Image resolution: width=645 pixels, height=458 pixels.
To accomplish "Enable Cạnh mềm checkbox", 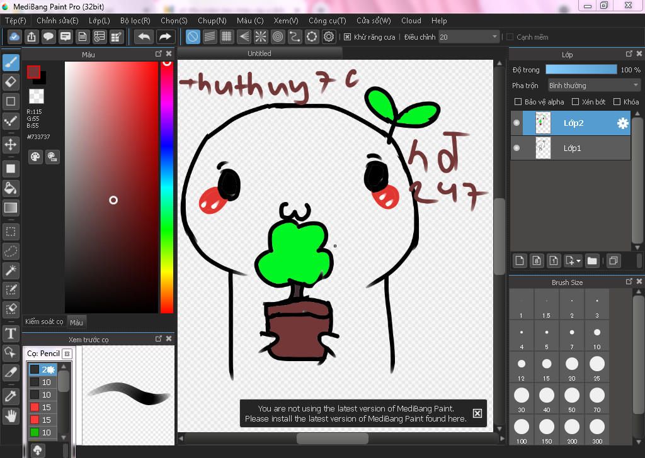I will click(x=510, y=37).
